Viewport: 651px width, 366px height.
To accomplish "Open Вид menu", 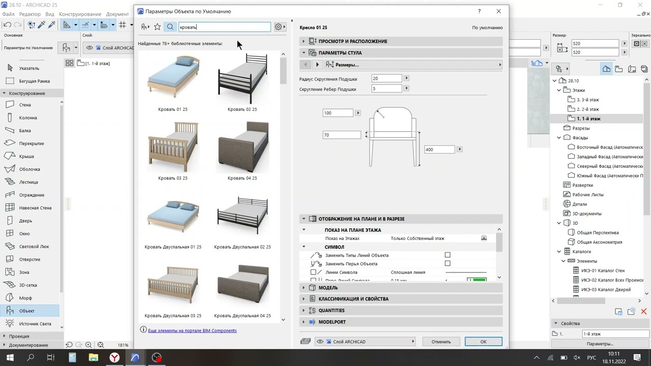I will pyautogui.click(x=50, y=14).
